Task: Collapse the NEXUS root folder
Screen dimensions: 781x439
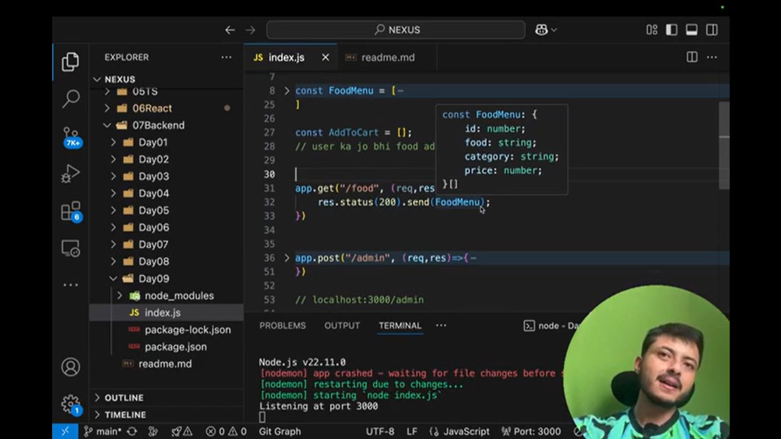Action: (98, 79)
